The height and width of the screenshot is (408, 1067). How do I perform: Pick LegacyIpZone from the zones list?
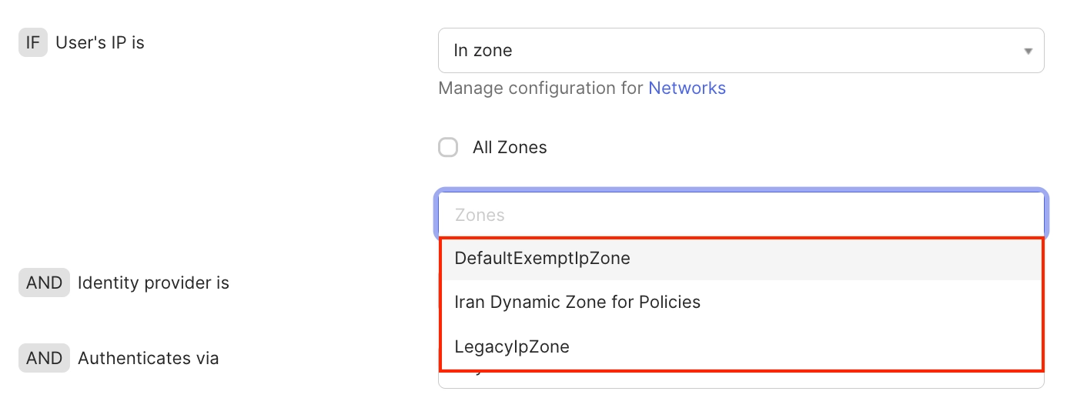(512, 346)
